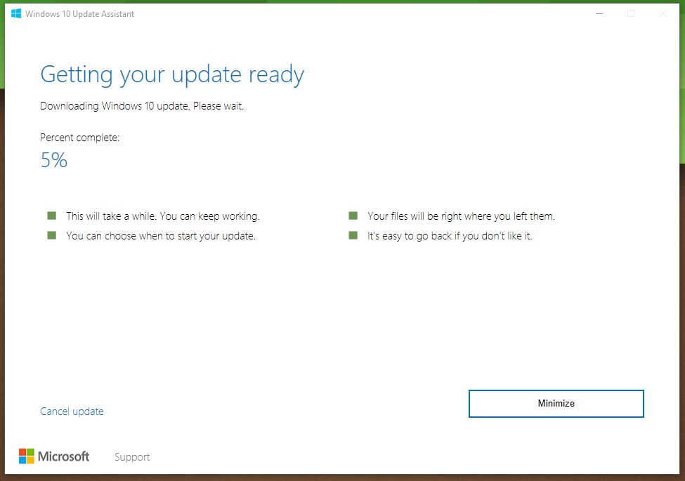
Task: Click "Downloading Windows 10 update. Please wait."
Action: pyautogui.click(x=142, y=106)
